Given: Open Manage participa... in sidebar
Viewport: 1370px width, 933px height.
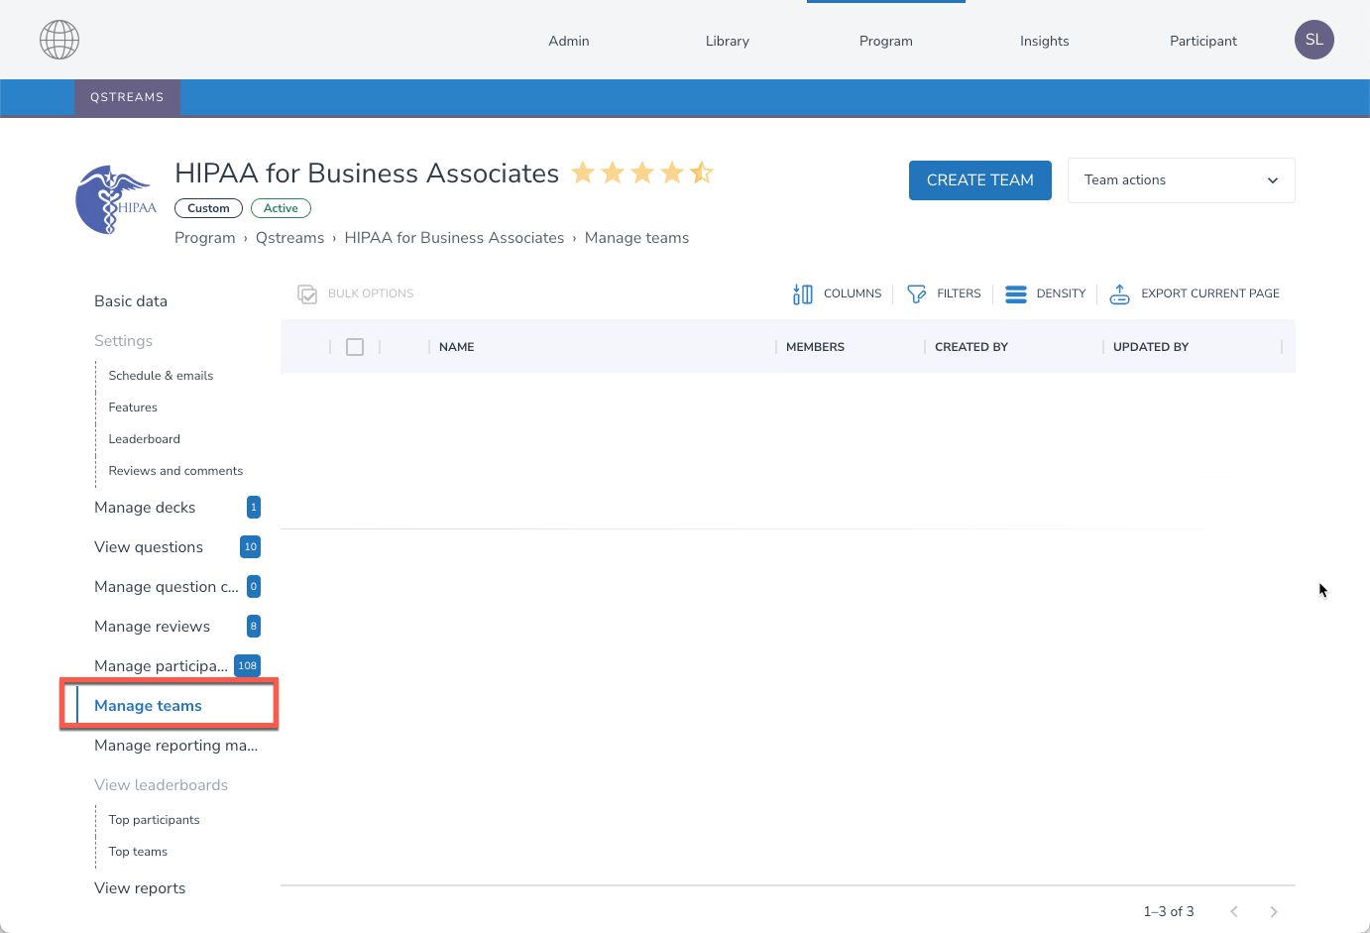Looking at the screenshot, I should pos(161,666).
